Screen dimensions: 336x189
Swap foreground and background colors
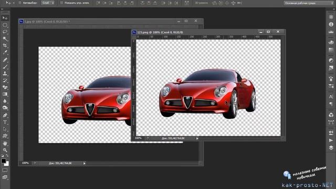(7, 155)
